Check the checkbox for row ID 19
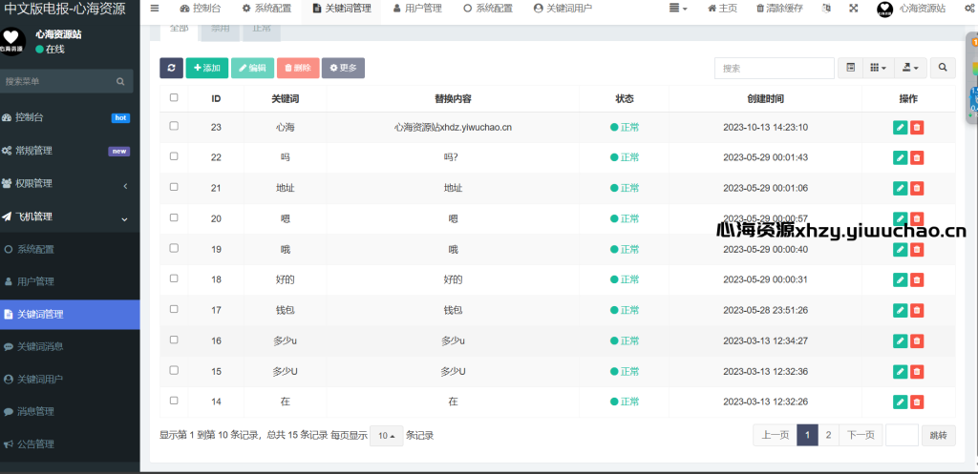 coord(174,248)
